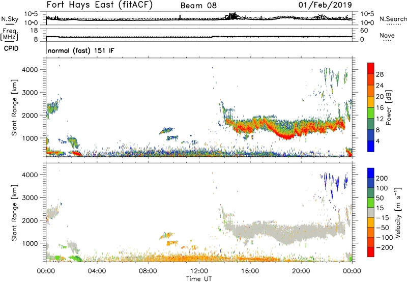Click the 'Velocity [m s-1]' colorbar label
The image size is (407, 282).
398,212
